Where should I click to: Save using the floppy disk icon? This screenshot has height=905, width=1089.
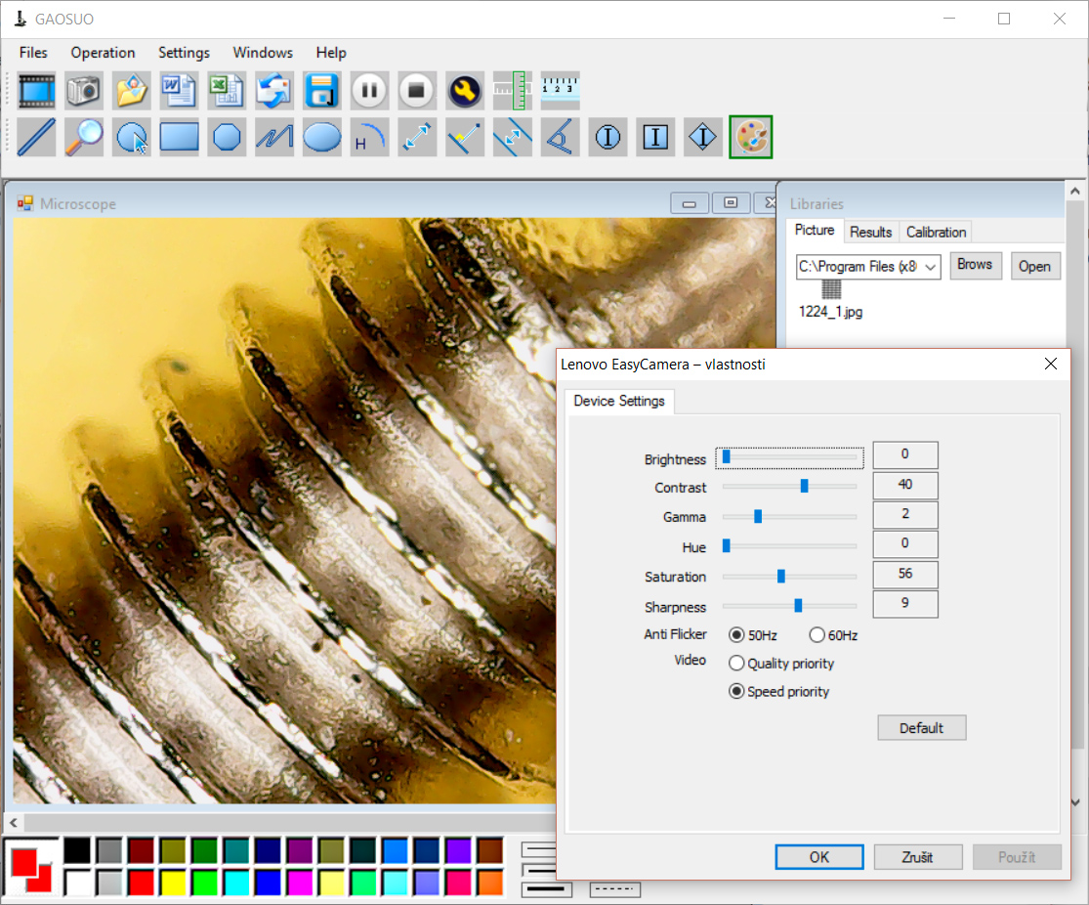(x=321, y=90)
